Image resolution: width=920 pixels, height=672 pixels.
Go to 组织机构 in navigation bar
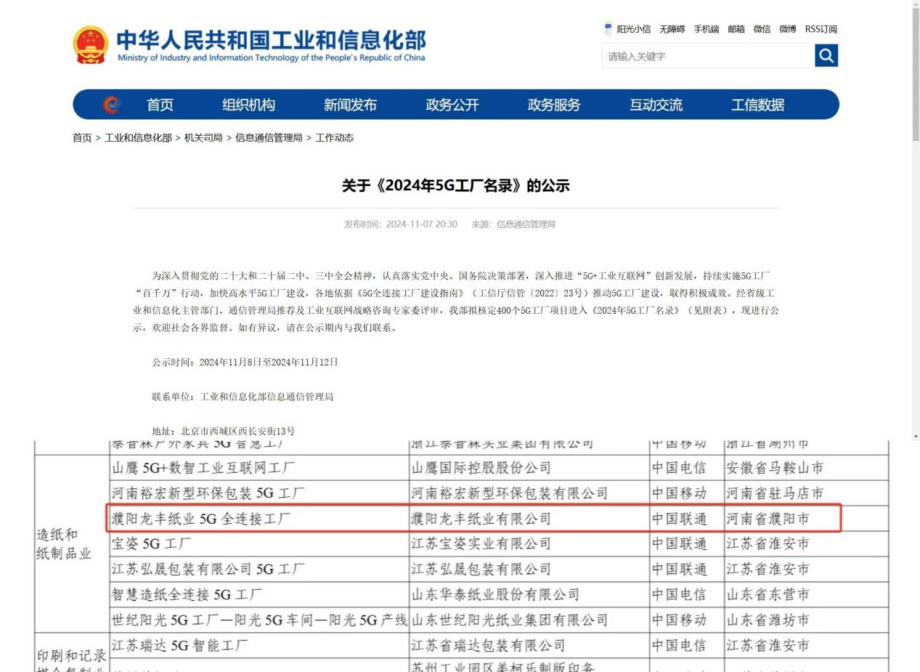coord(248,105)
